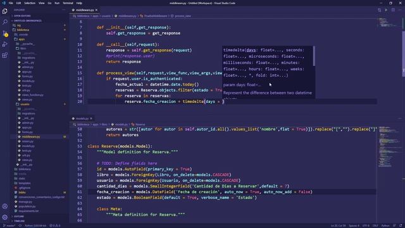Expand the Open Editors section
The height and width of the screenshot is (228, 405).
(39, 16)
